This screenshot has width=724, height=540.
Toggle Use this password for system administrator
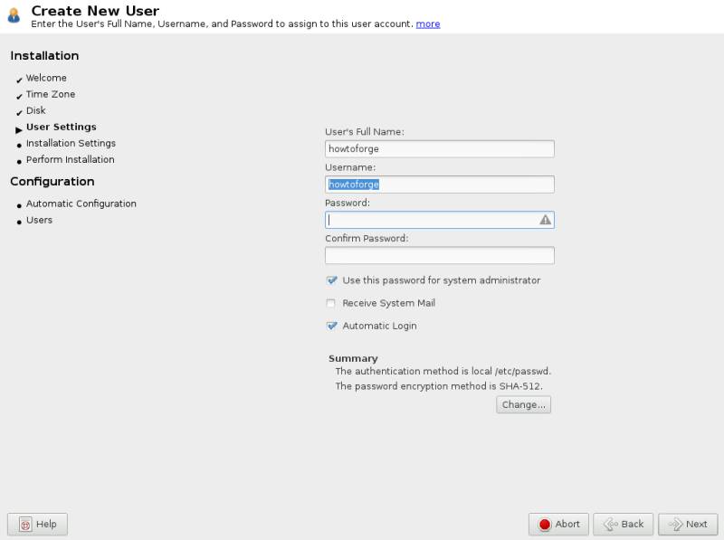331,280
